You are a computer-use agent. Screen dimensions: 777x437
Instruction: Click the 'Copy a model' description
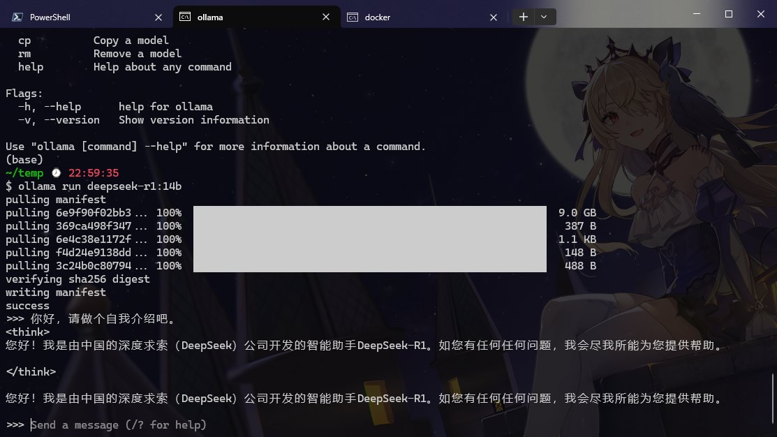(x=131, y=40)
